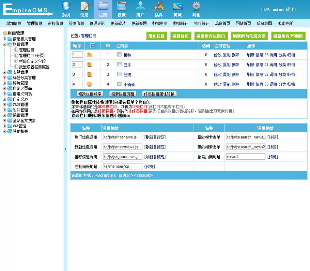310x271 pixels.
Task: Click the 附件管理 folder icon
Action: click(10, 110)
